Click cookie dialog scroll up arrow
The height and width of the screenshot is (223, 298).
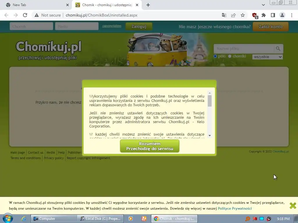[210, 93]
